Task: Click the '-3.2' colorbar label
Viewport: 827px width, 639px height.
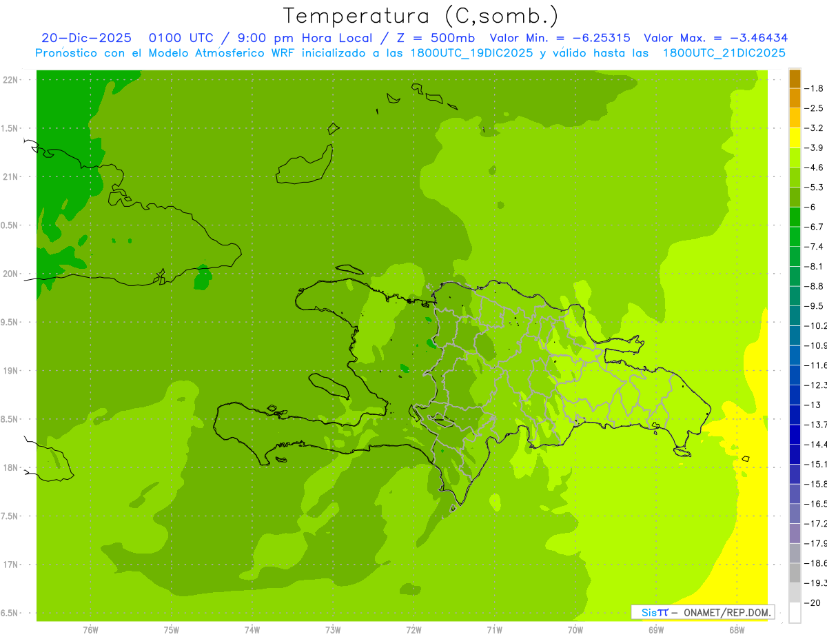Action: [814, 128]
